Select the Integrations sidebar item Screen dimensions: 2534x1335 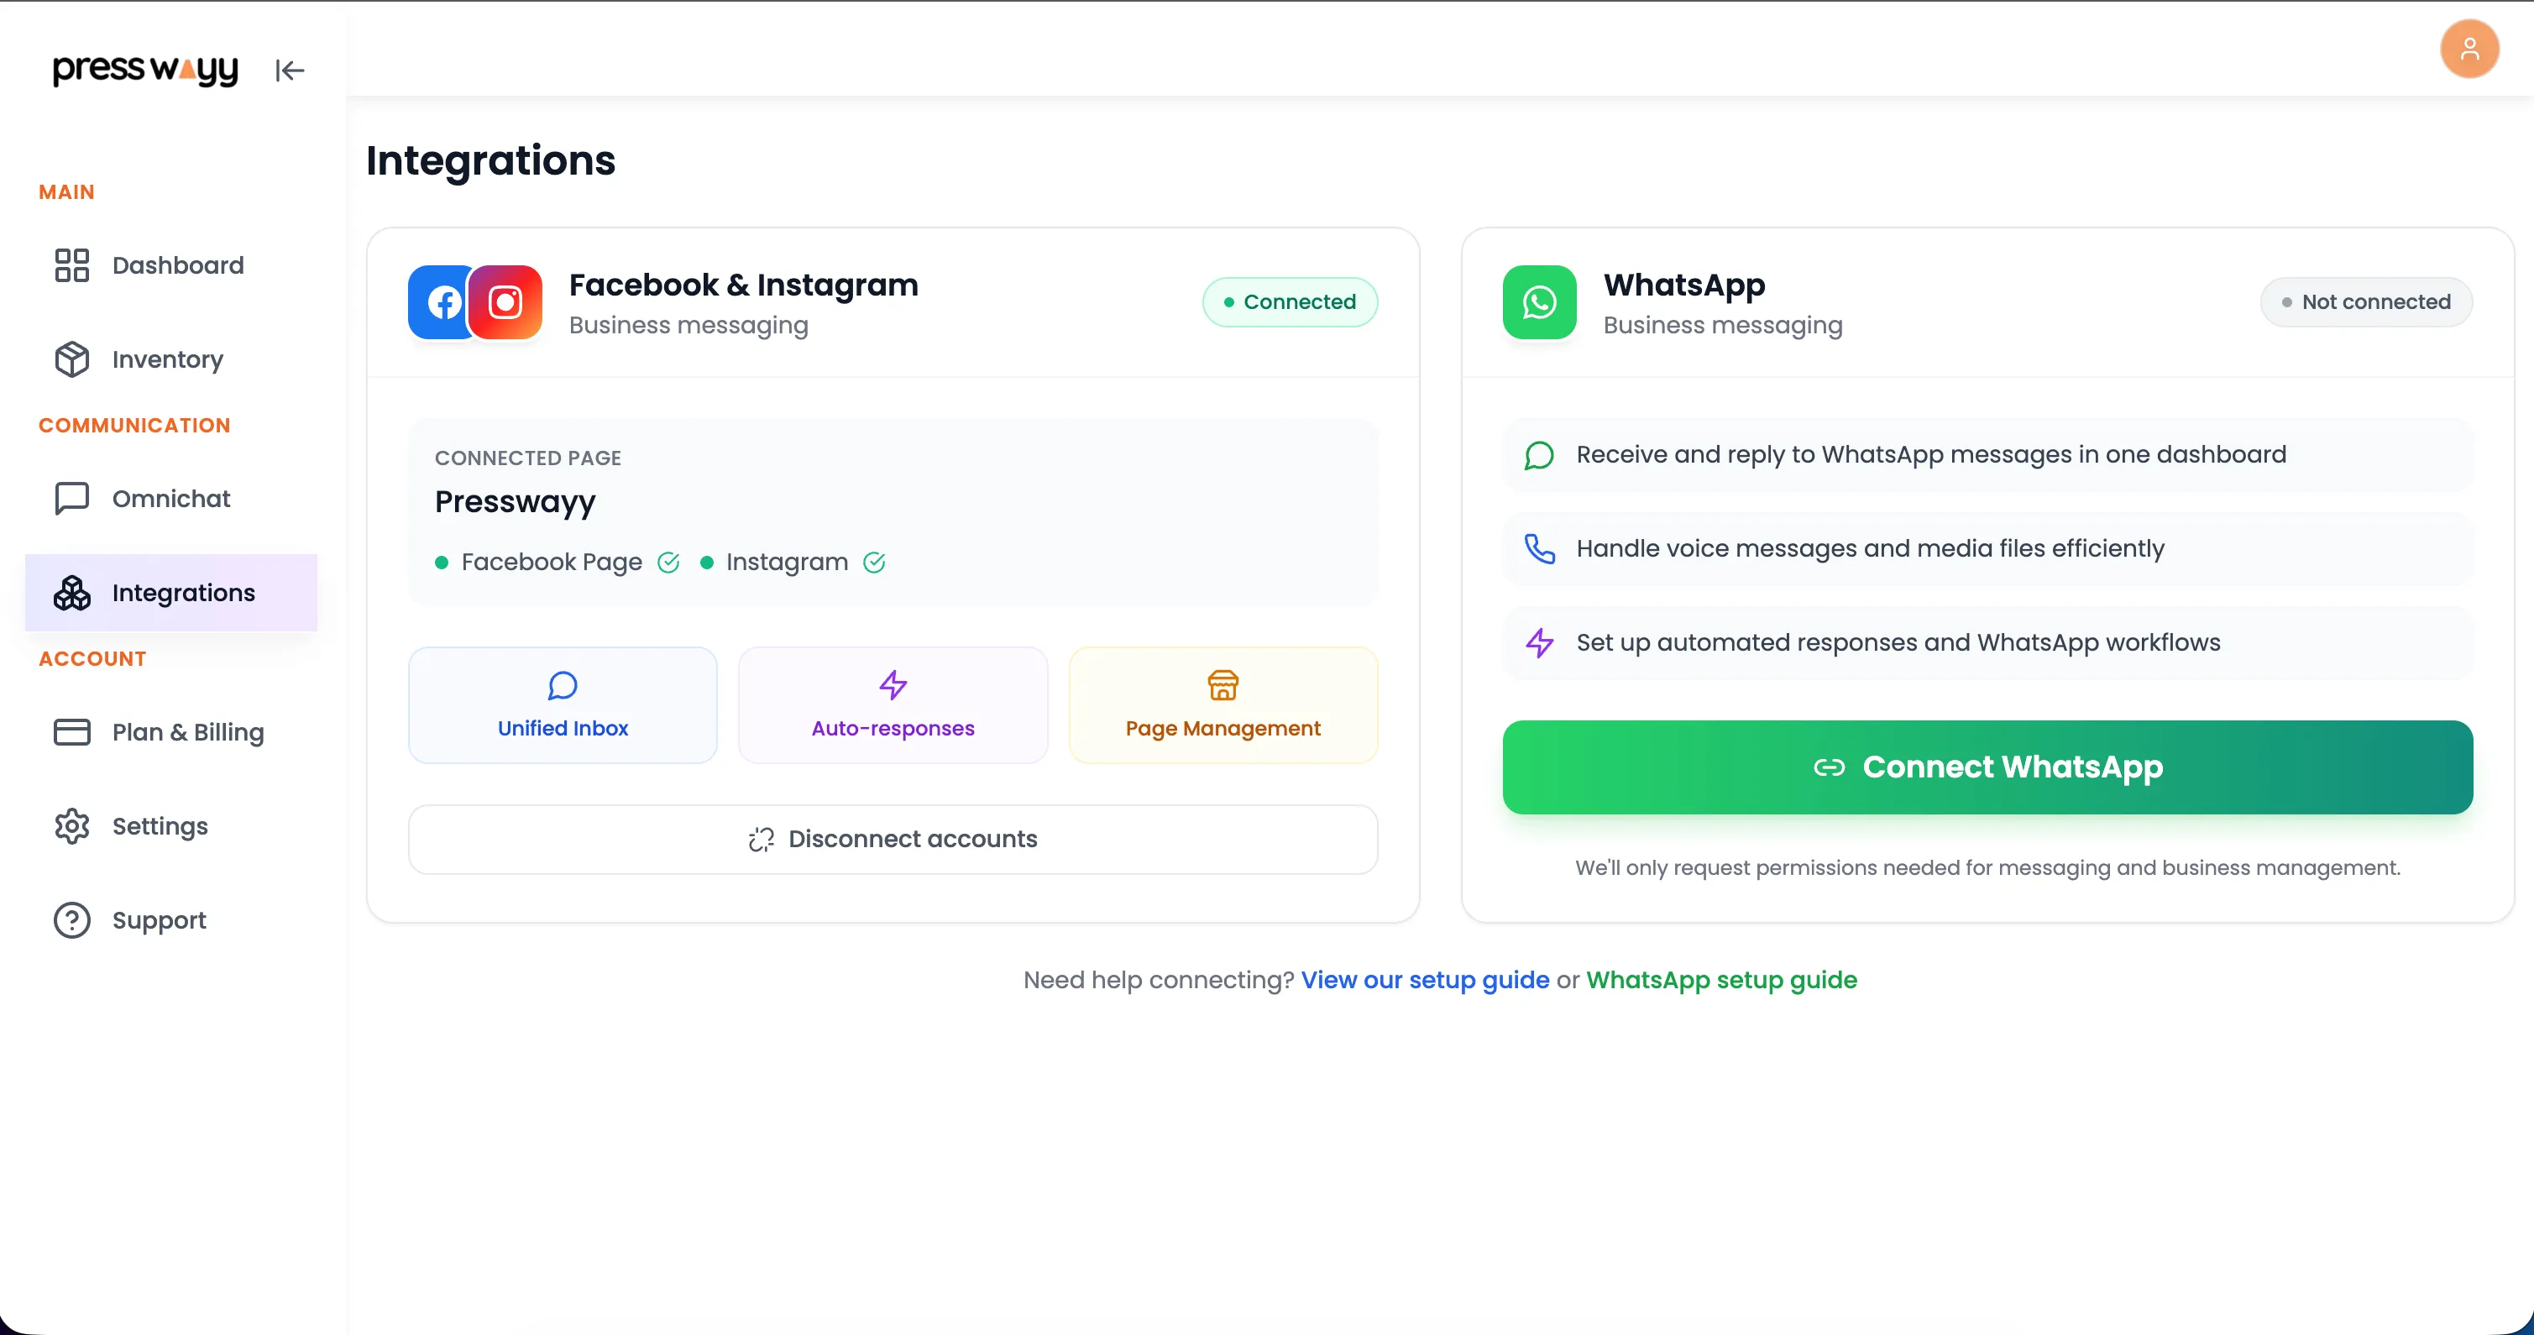[171, 592]
